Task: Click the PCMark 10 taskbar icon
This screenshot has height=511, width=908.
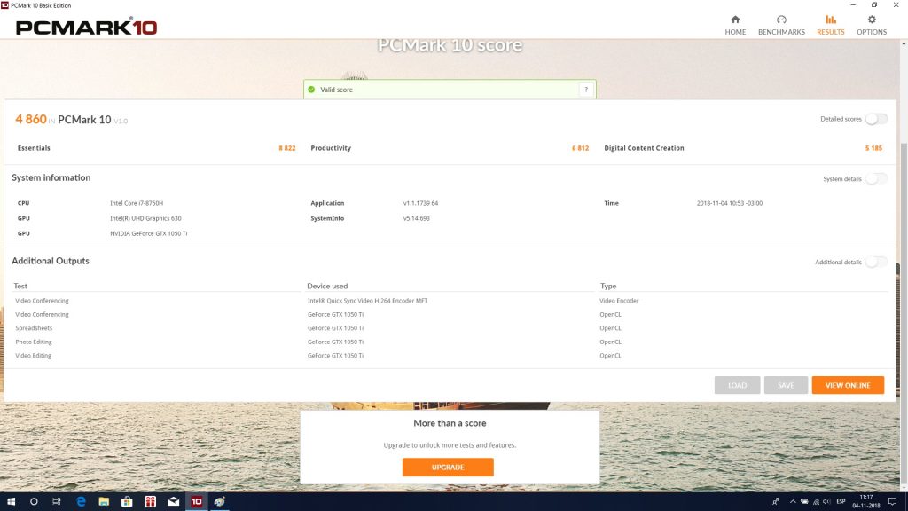Action: 196,501
